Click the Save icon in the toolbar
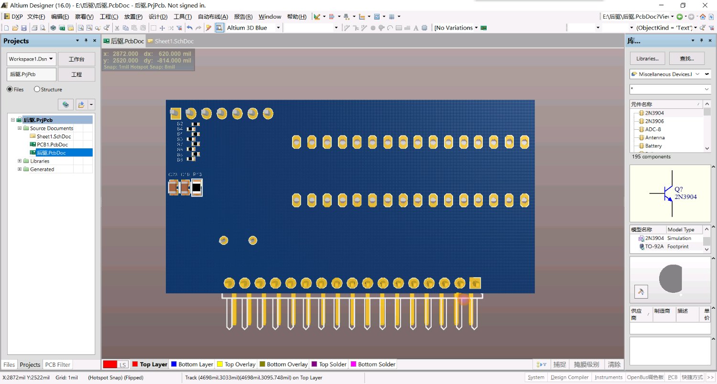Image resolution: width=717 pixels, height=384 pixels. click(x=23, y=28)
